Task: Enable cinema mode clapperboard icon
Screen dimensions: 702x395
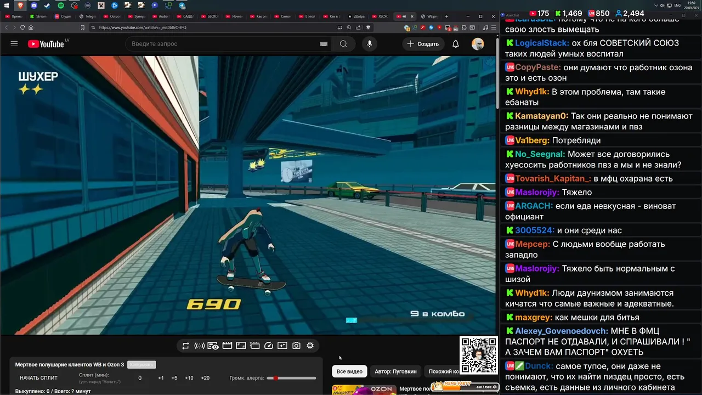Action: 227,346
